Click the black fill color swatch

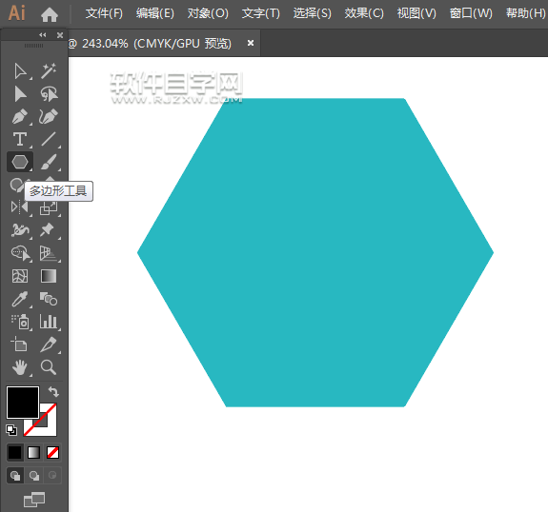[x=23, y=403]
